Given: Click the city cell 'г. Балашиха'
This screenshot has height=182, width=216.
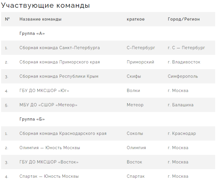Looking at the screenshot, I should click(x=181, y=105).
